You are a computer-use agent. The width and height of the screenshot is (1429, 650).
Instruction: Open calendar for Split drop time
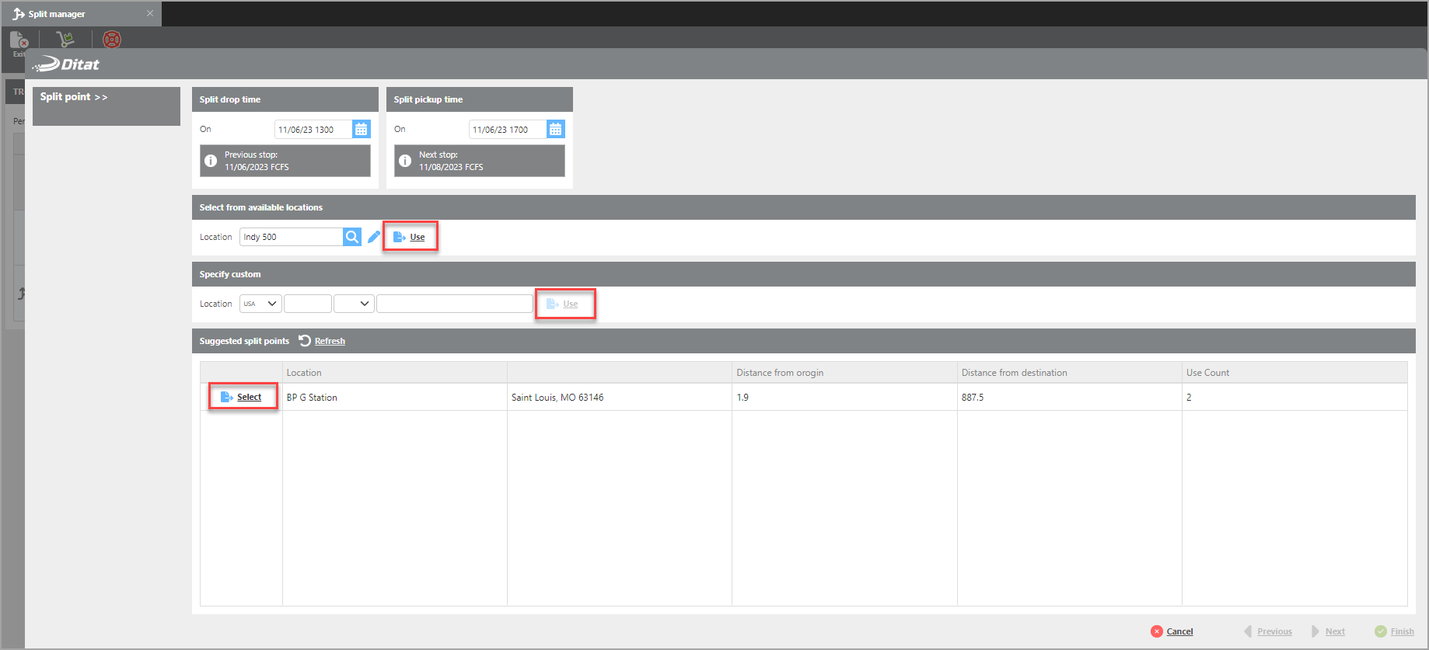pyautogui.click(x=361, y=130)
